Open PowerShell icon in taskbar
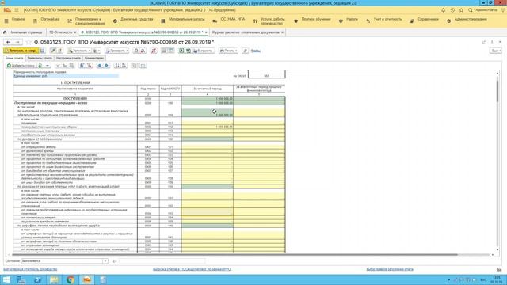 [x=37, y=279]
